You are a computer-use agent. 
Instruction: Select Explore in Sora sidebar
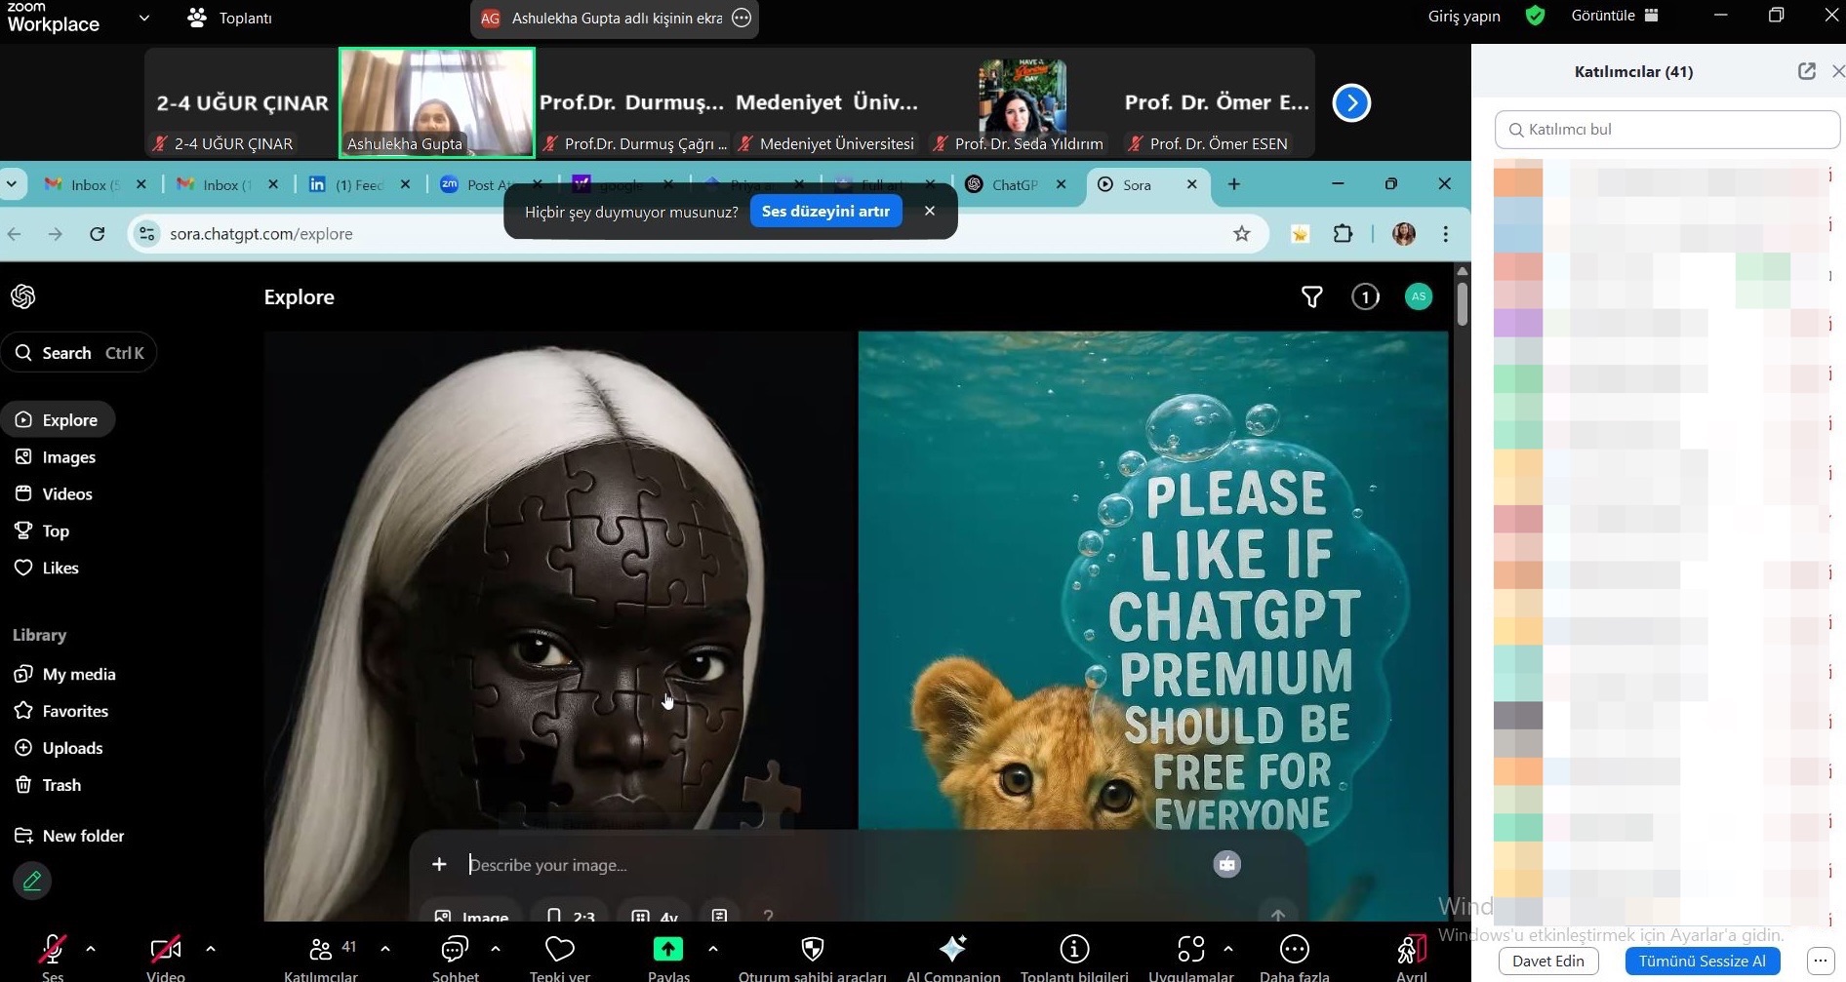(58, 420)
